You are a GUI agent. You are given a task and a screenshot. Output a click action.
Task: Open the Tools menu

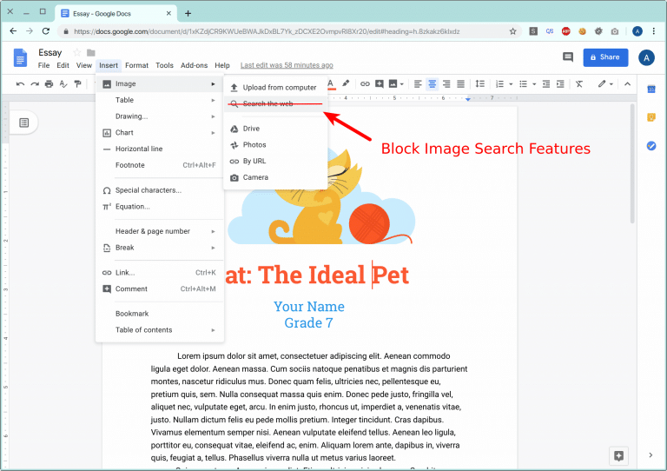(164, 65)
